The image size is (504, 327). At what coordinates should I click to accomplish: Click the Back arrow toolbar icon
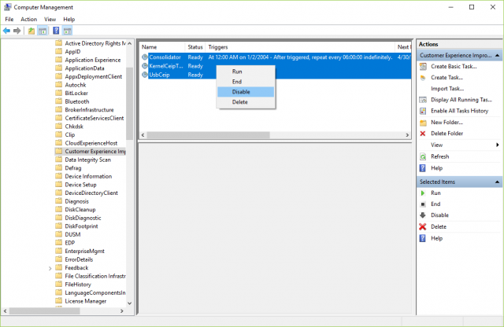7,31
